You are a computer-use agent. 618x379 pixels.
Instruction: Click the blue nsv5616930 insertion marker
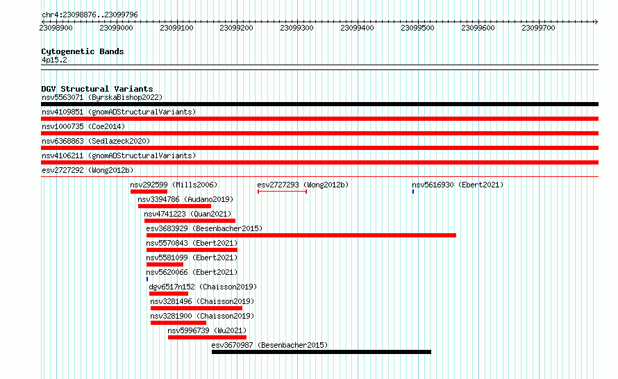coord(413,192)
